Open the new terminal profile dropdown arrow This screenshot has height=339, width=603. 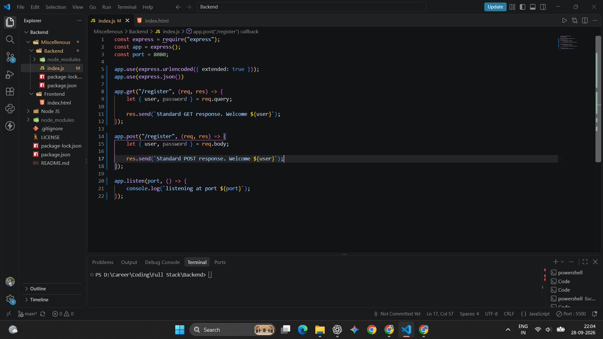[x=562, y=262]
